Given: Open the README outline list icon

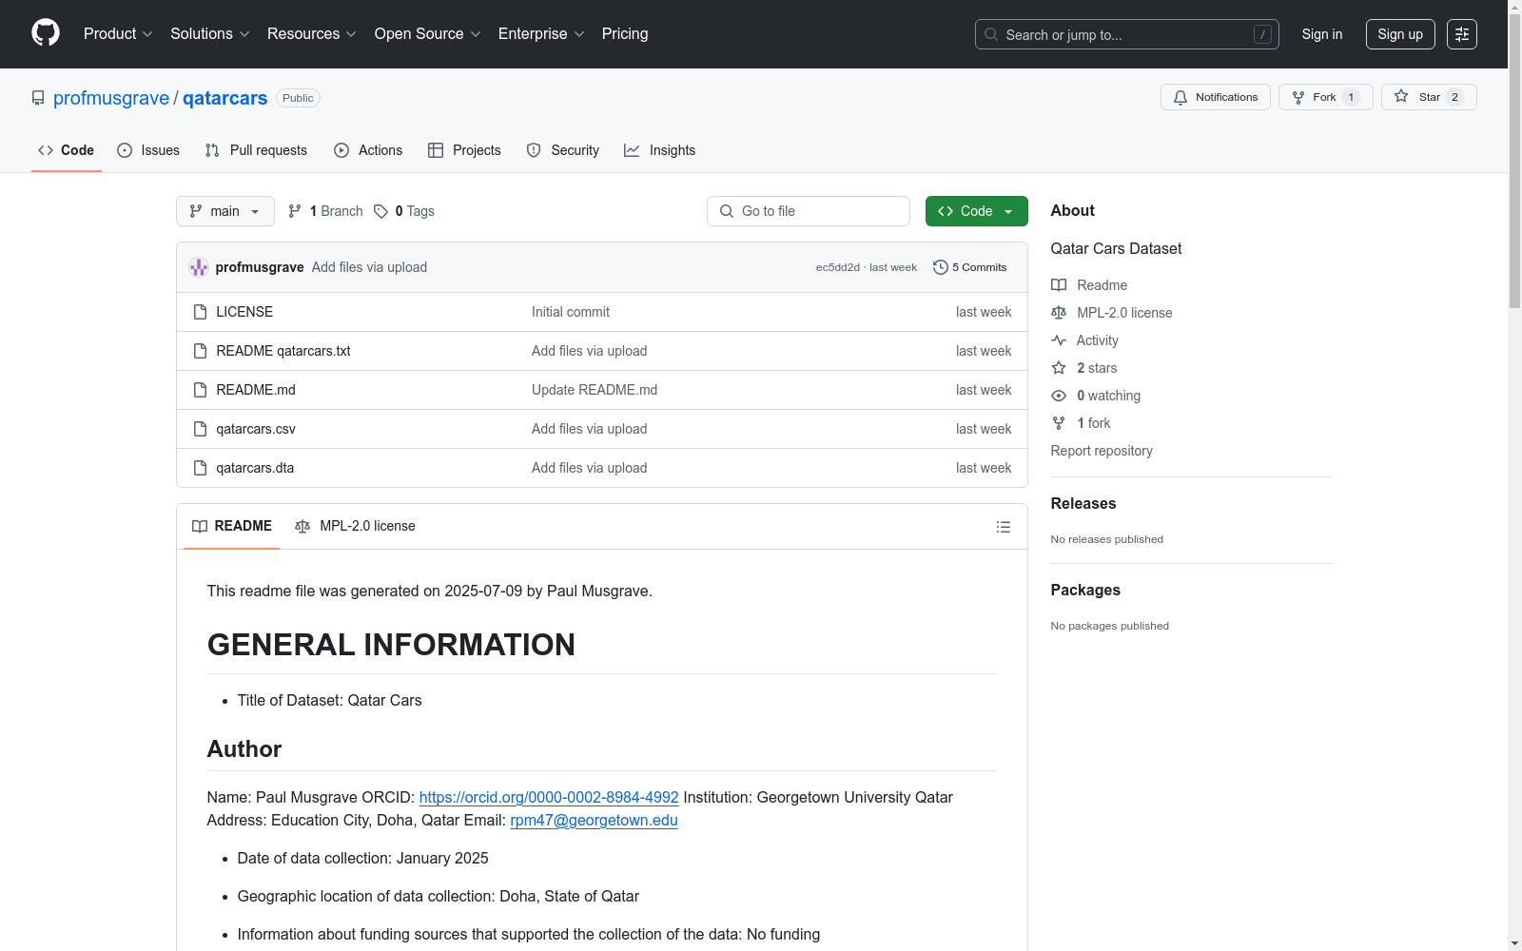Looking at the screenshot, I should [x=1003, y=527].
